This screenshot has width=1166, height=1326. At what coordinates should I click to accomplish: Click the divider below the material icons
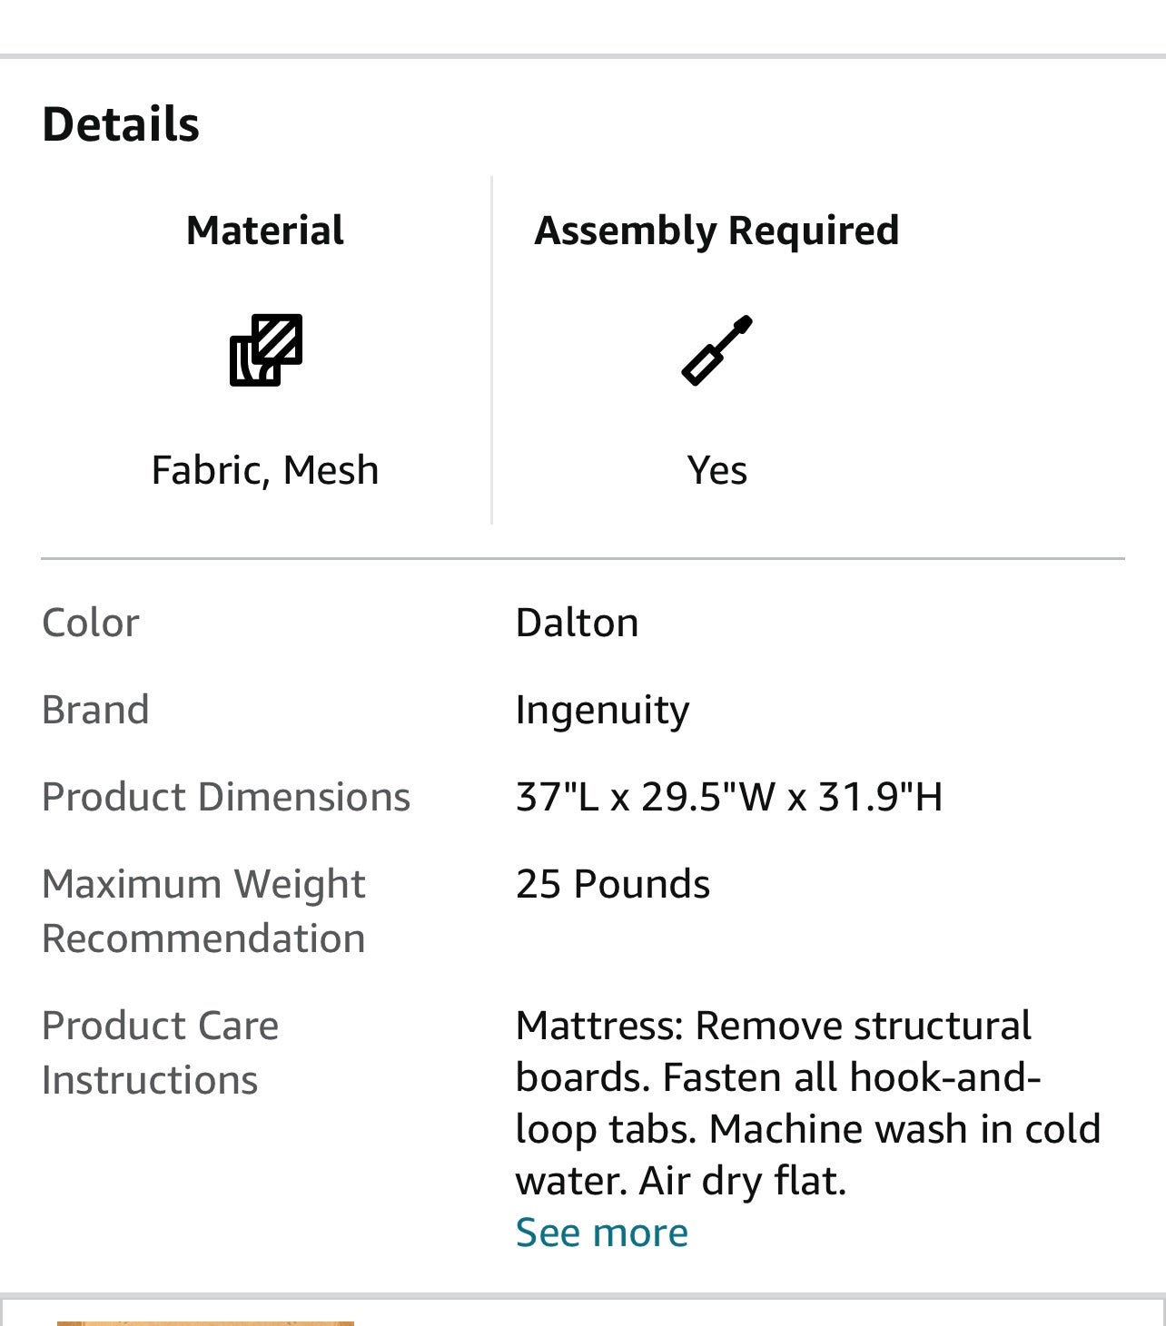(583, 559)
